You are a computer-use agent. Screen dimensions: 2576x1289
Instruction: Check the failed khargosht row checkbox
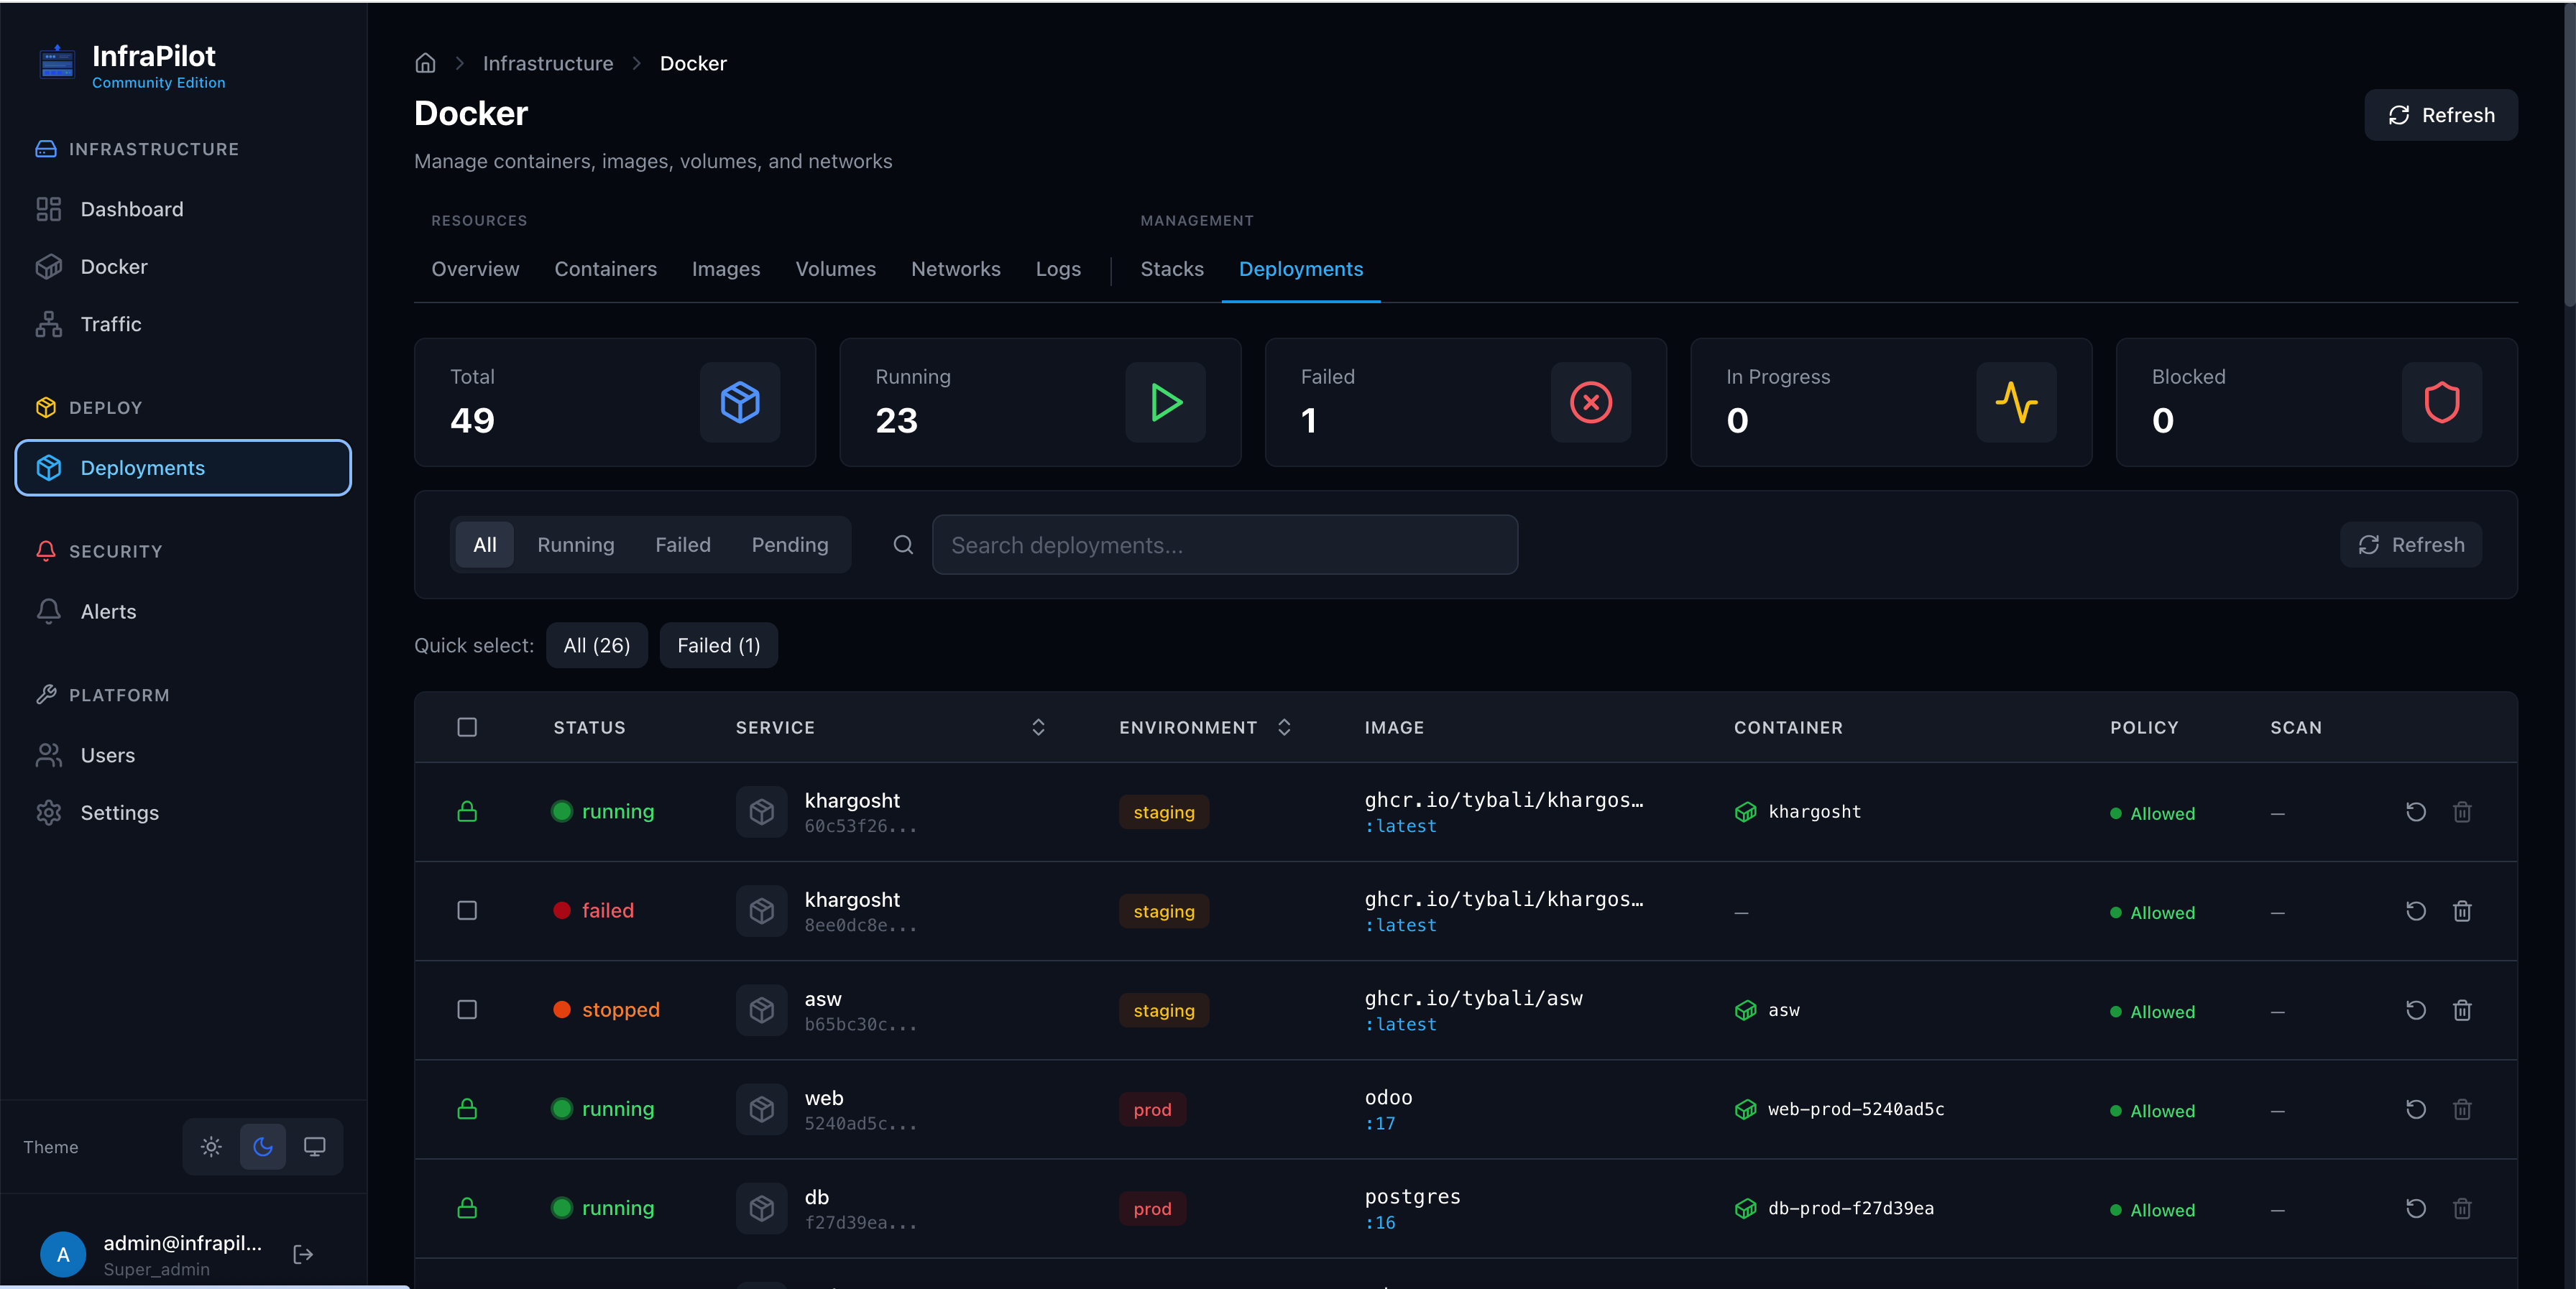point(467,910)
